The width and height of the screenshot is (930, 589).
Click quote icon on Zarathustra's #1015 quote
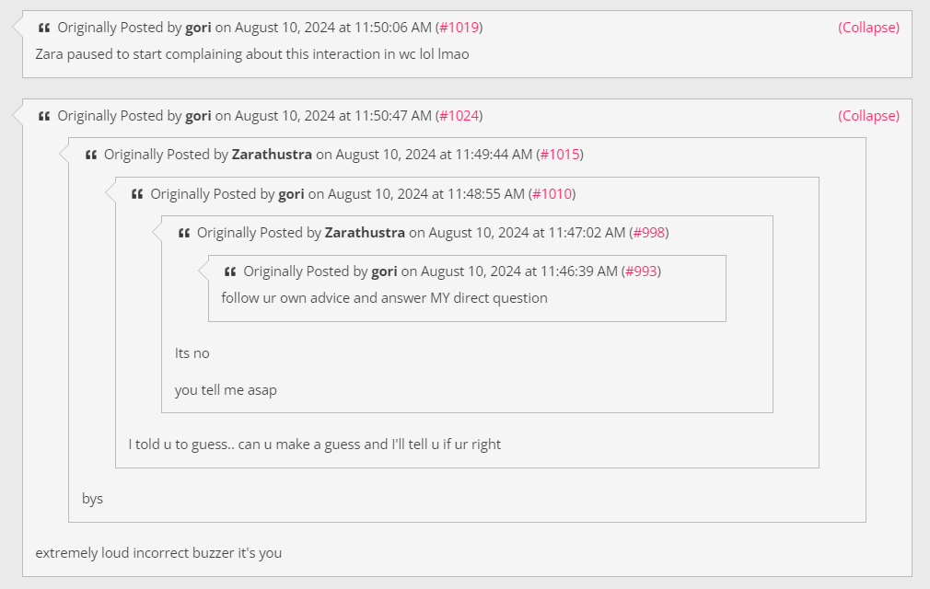tap(91, 156)
